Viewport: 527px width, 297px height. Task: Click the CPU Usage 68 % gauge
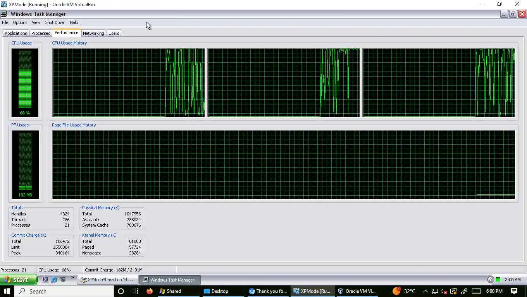coord(25,82)
